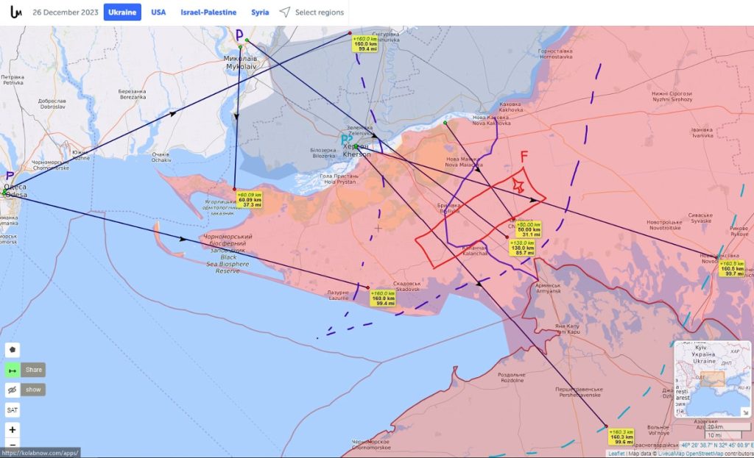Image resolution: width=754 pixels, height=458 pixels.
Task: Open the Israel-Palestine region tab
Action: (208, 12)
